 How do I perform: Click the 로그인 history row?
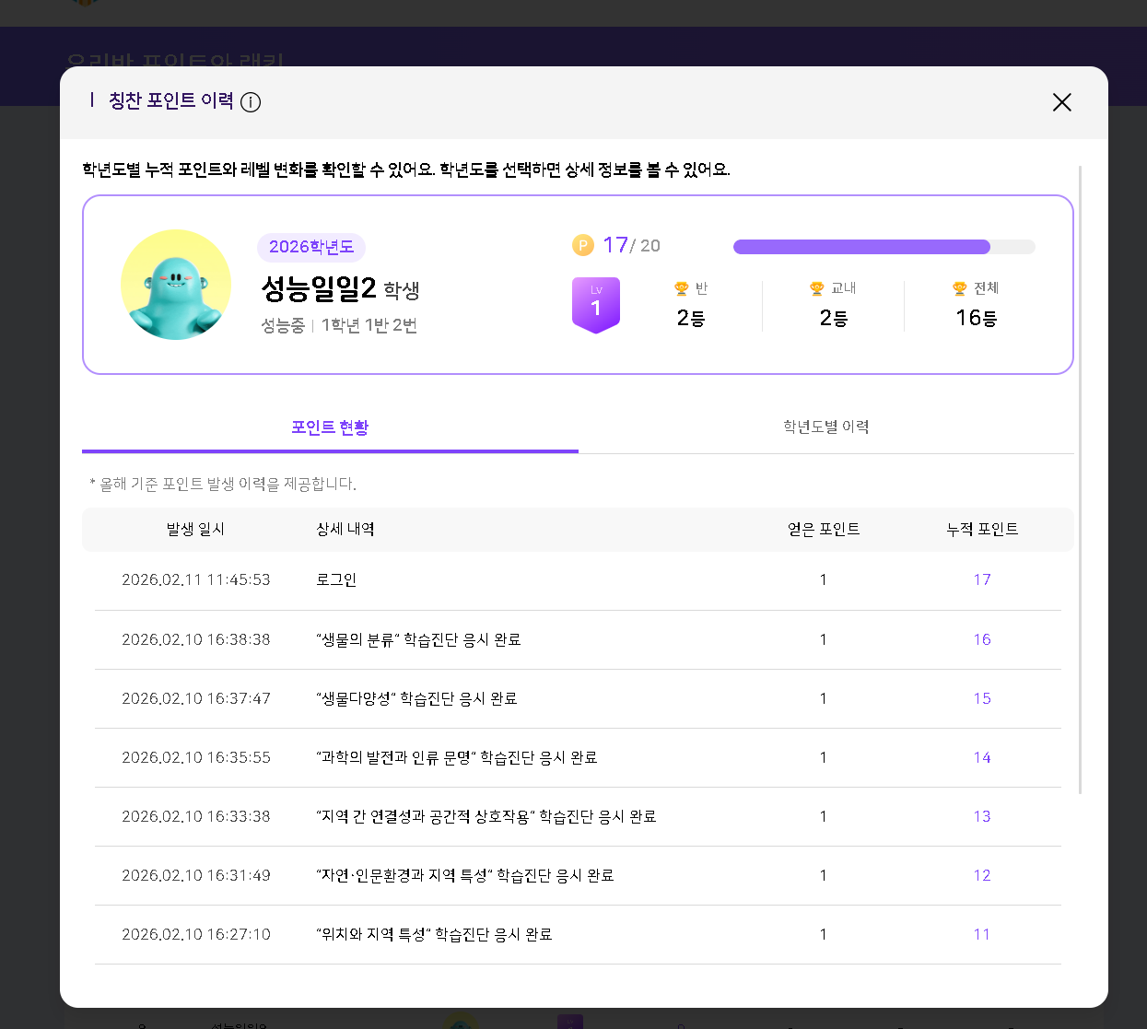(x=336, y=579)
